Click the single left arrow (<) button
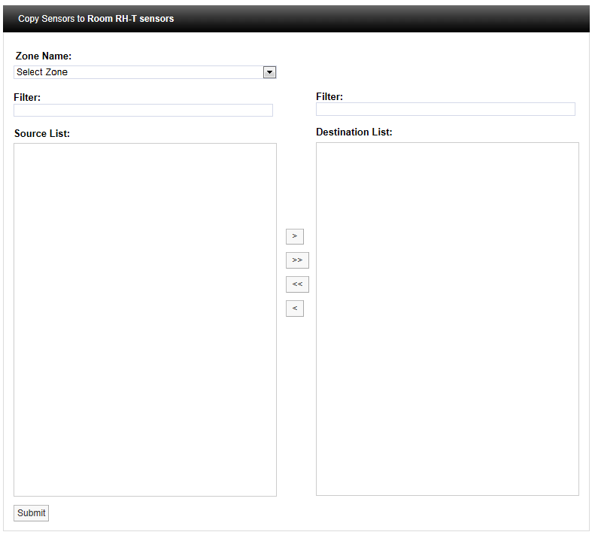This screenshot has width=592, height=538. (x=294, y=309)
